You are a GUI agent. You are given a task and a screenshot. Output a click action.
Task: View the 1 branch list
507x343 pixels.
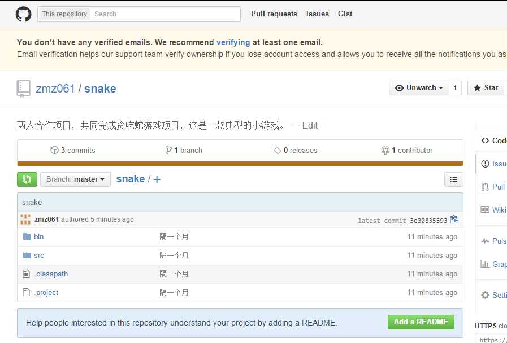pyautogui.click(x=184, y=151)
